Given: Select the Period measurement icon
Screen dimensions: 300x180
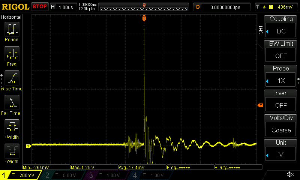Looking at the screenshot, I should 12,29.
